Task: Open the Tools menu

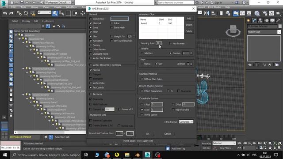Action: tap(23, 7)
